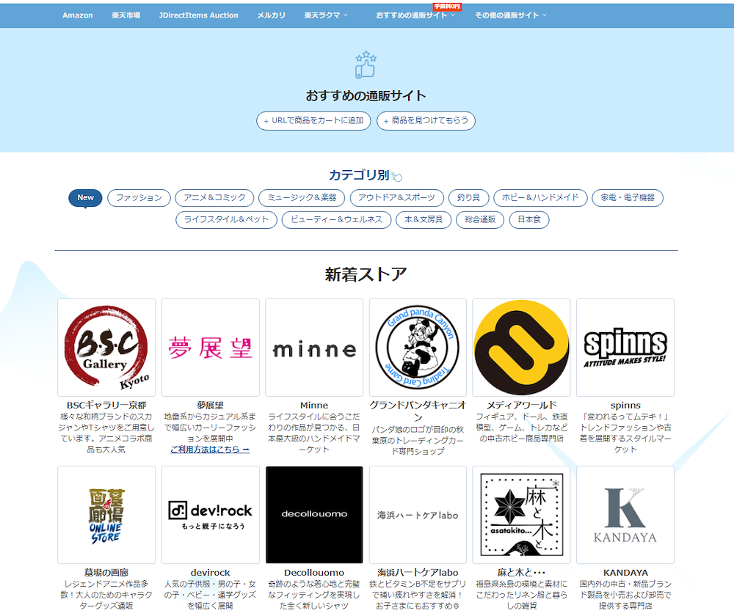Click 夢展望 store name text
734x616 pixels.
pyautogui.click(x=211, y=406)
